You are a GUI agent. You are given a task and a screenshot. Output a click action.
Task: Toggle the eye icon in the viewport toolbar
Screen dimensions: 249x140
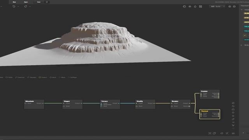pos(230,7)
